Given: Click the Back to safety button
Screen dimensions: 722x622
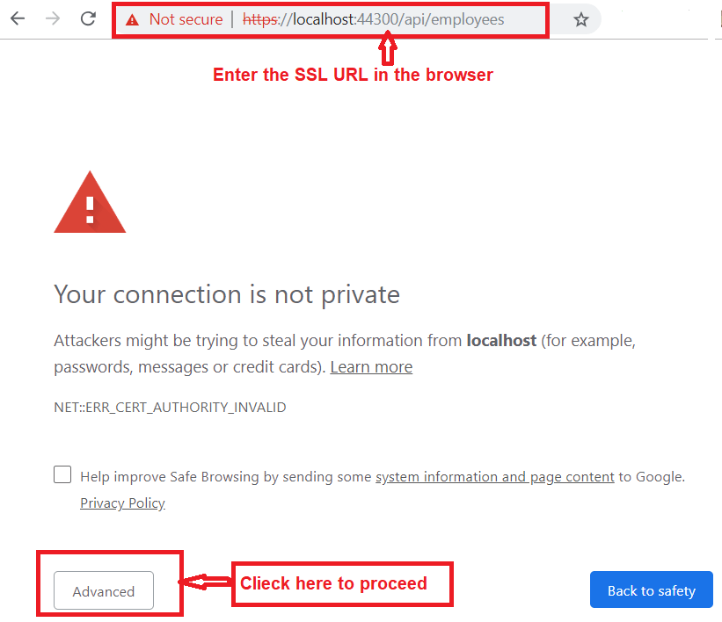Looking at the screenshot, I should tap(651, 590).
